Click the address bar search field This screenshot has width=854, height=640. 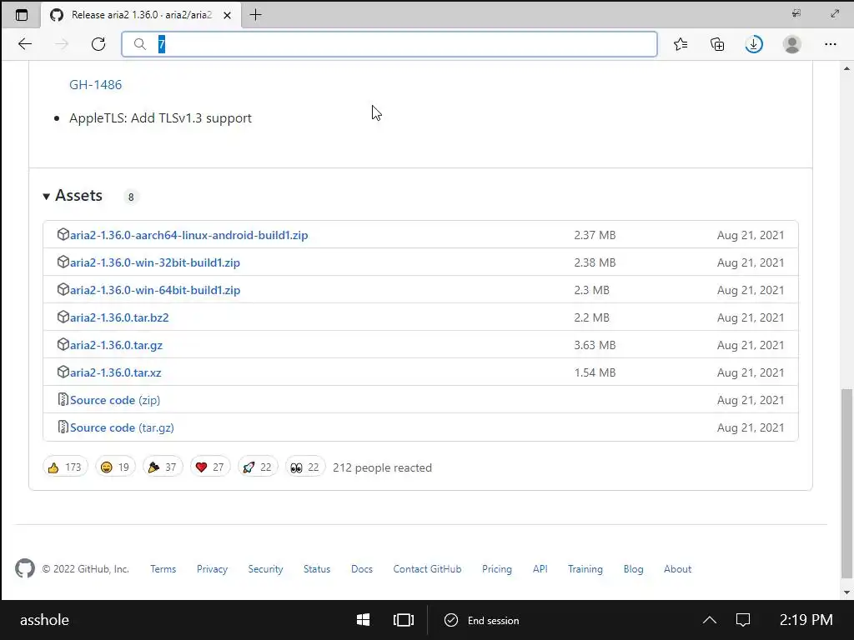389,44
